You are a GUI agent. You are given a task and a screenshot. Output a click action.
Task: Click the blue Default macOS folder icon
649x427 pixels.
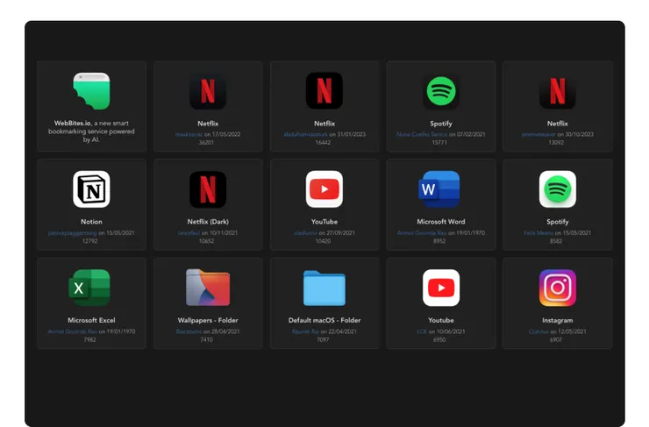[x=324, y=288]
